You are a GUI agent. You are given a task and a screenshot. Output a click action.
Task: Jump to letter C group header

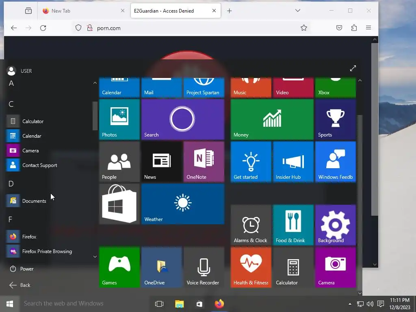pos(11,104)
